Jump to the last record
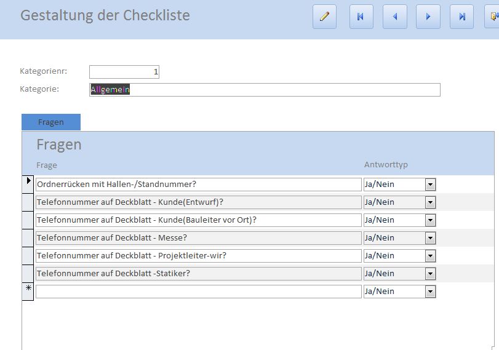499x350 pixels. click(x=461, y=17)
